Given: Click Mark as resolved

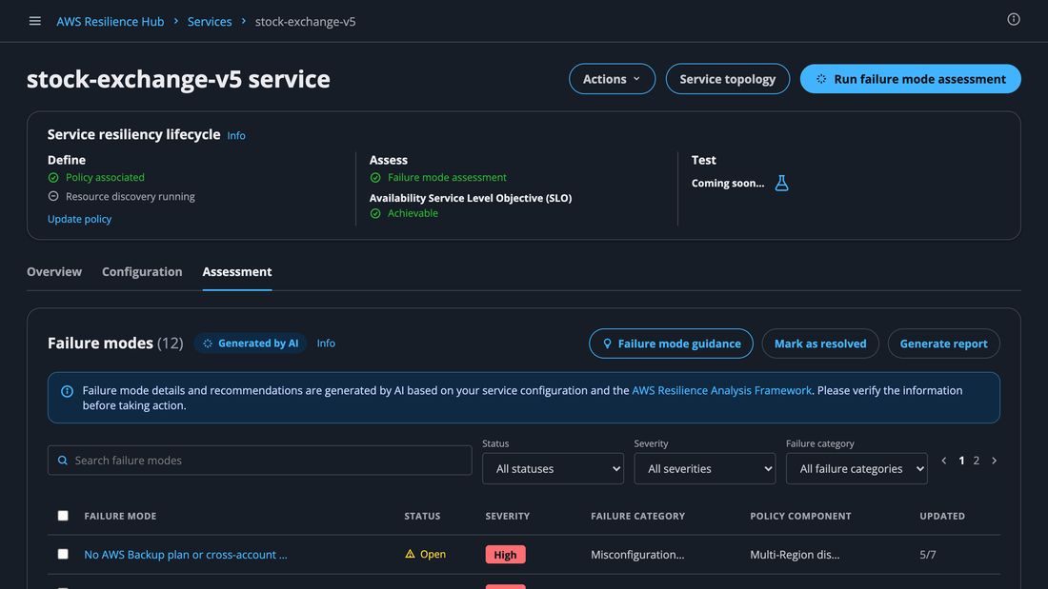Looking at the screenshot, I should 820,344.
